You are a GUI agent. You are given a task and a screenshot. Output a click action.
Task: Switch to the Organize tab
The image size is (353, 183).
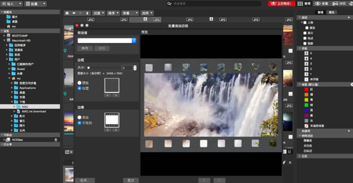(320, 12)
